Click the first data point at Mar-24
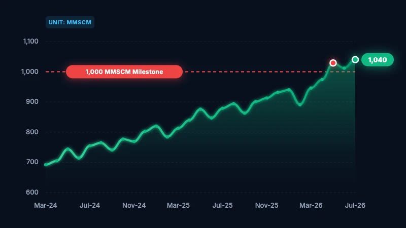Viewport: 406px width, 228px height. (46, 165)
